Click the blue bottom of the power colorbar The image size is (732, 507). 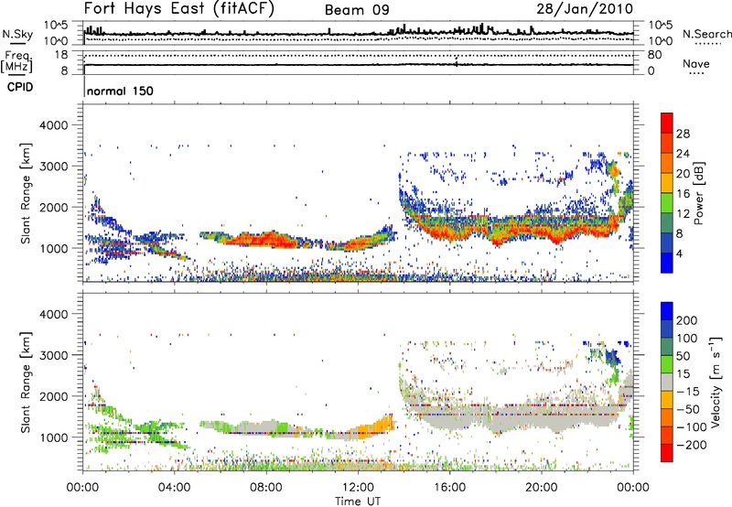(667, 263)
